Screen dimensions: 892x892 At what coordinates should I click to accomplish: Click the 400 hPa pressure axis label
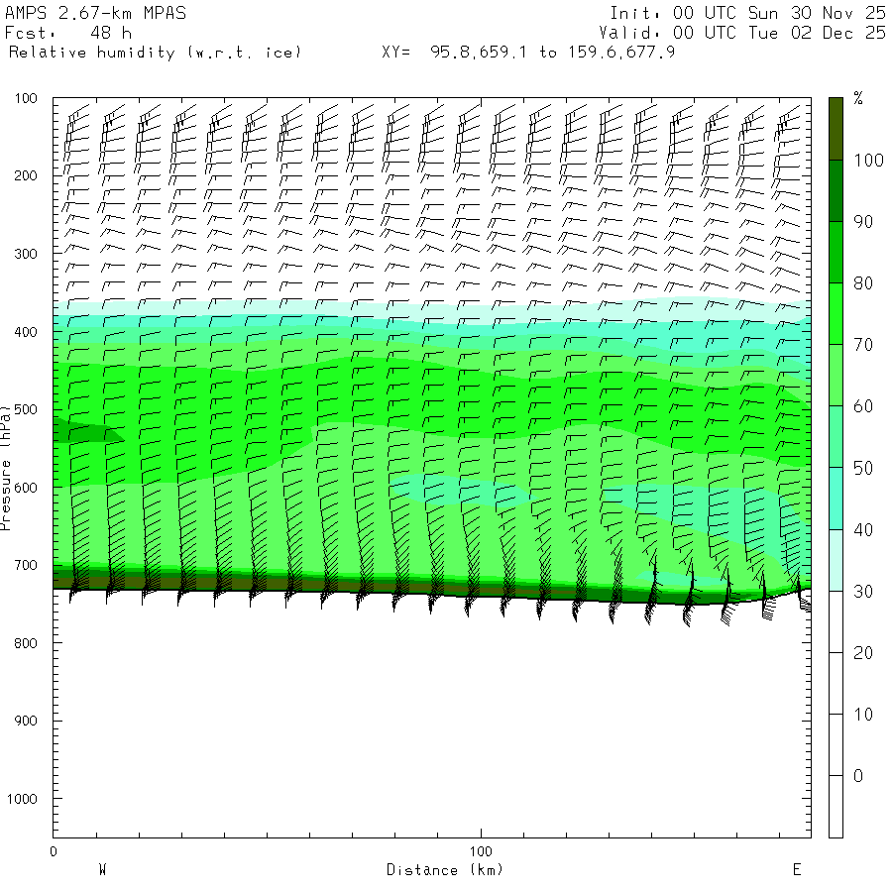point(26,332)
